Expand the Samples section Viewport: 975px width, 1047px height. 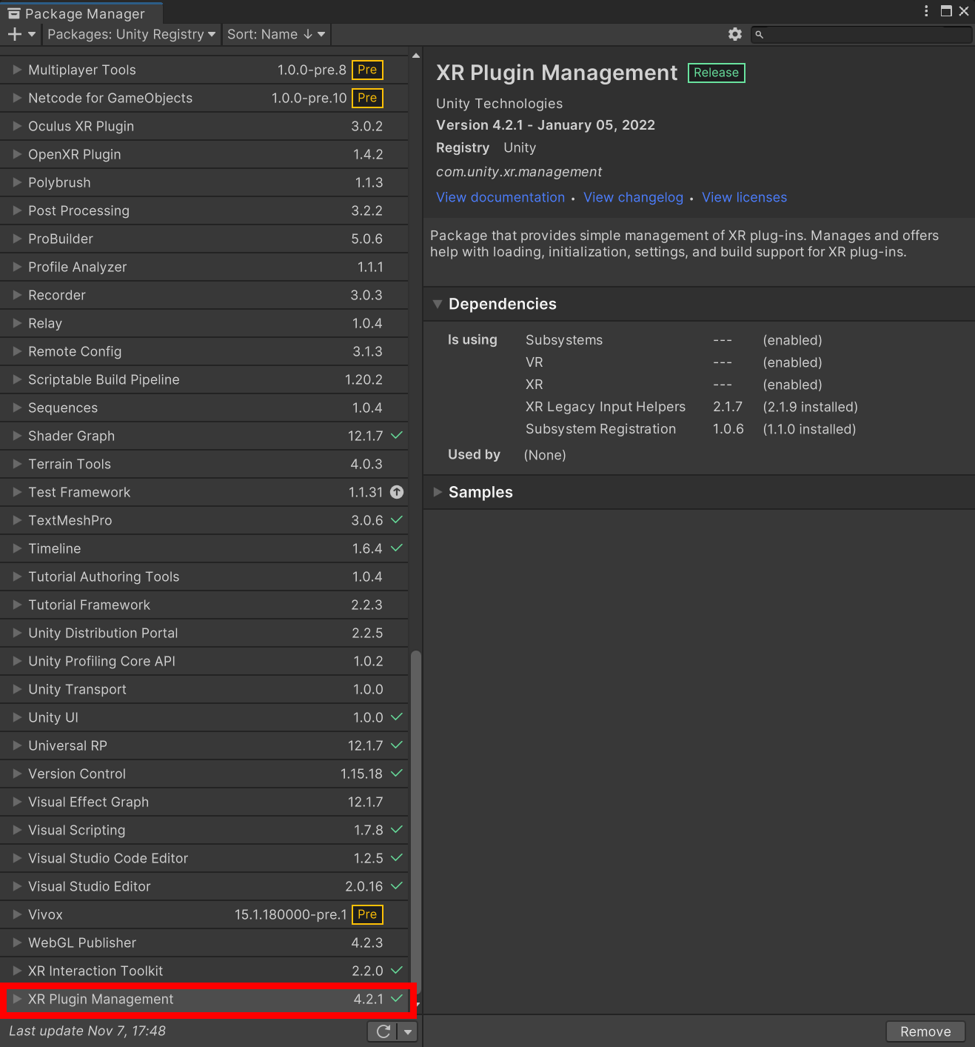pyautogui.click(x=438, y=492)
